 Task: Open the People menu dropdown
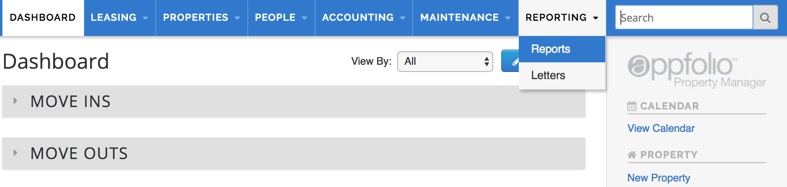point(281,18)
